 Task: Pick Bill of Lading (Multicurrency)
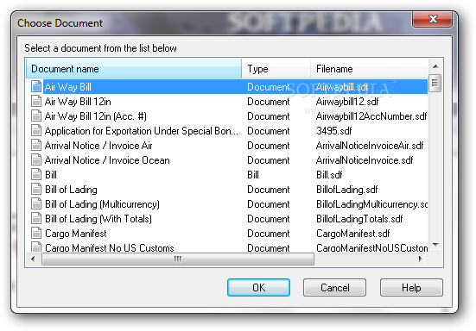[x=102, y=204]
